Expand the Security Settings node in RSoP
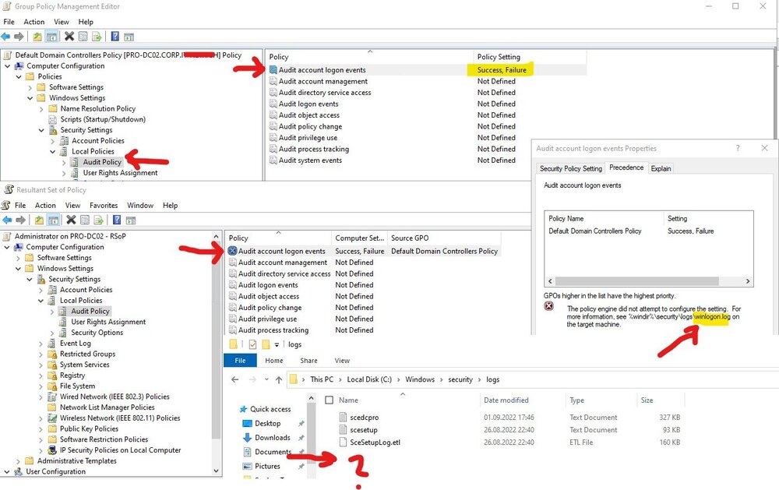779x490 pixels. click(31, 278)
